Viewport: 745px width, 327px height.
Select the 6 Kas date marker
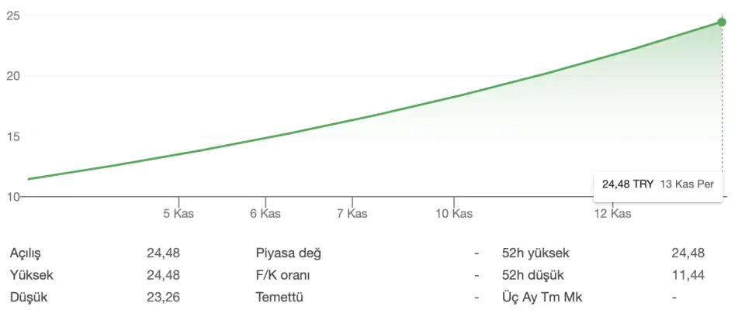click(265, 214)
